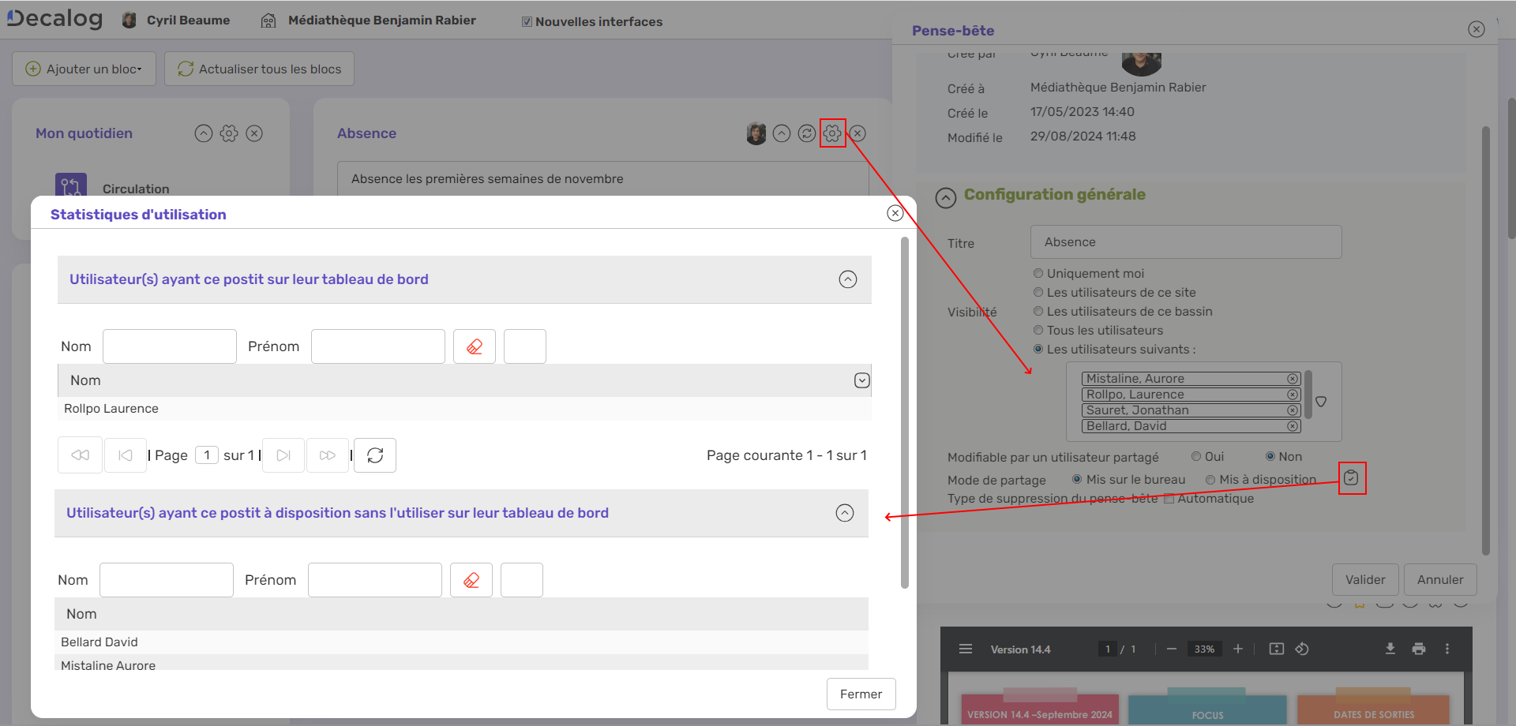Choose 'Mis à disposition' sharing mode
The width and height of the screenshot is (1516, 726).
1210,480
